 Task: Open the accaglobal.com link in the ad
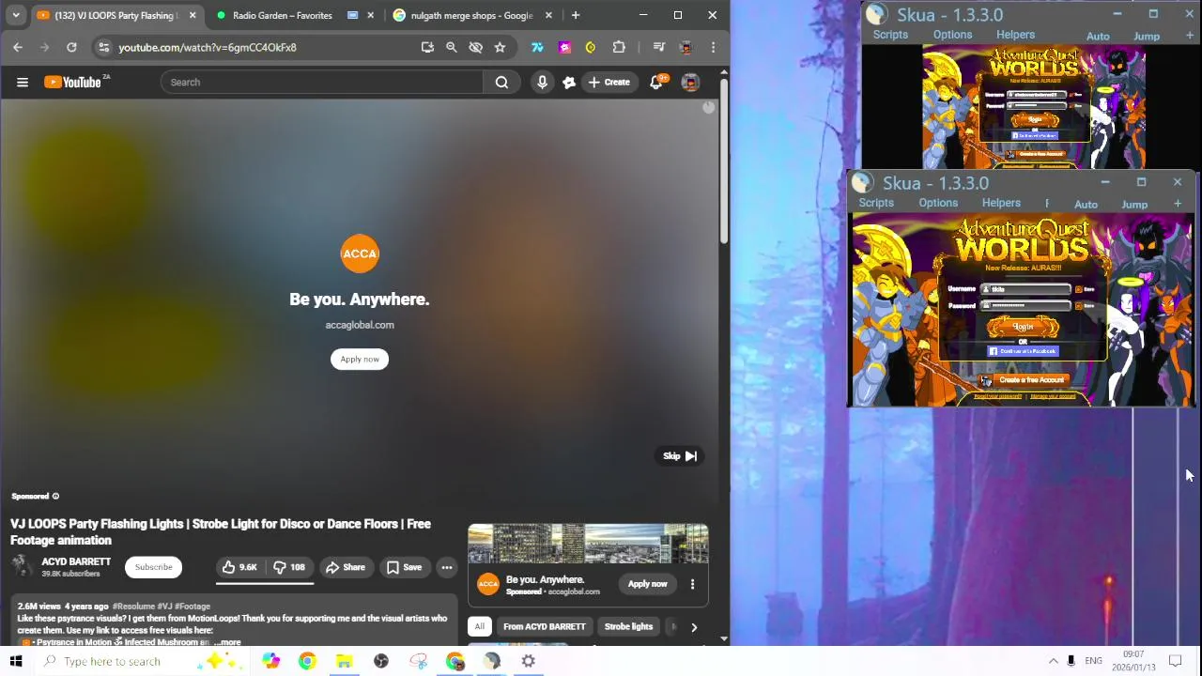pos(360,325)
